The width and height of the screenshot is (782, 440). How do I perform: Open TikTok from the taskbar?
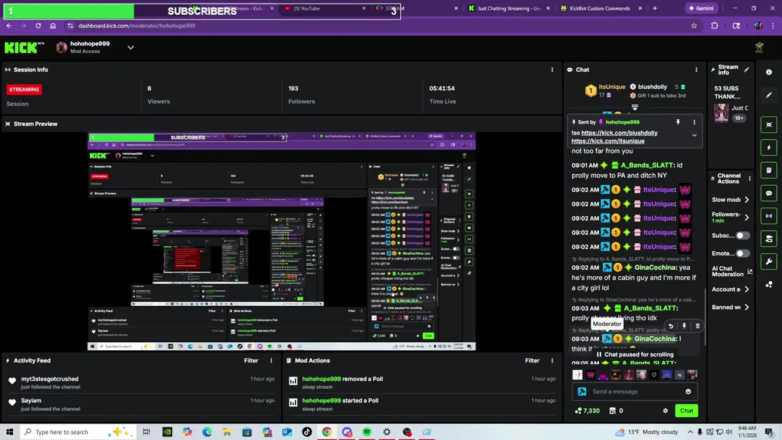pos(307,432)
